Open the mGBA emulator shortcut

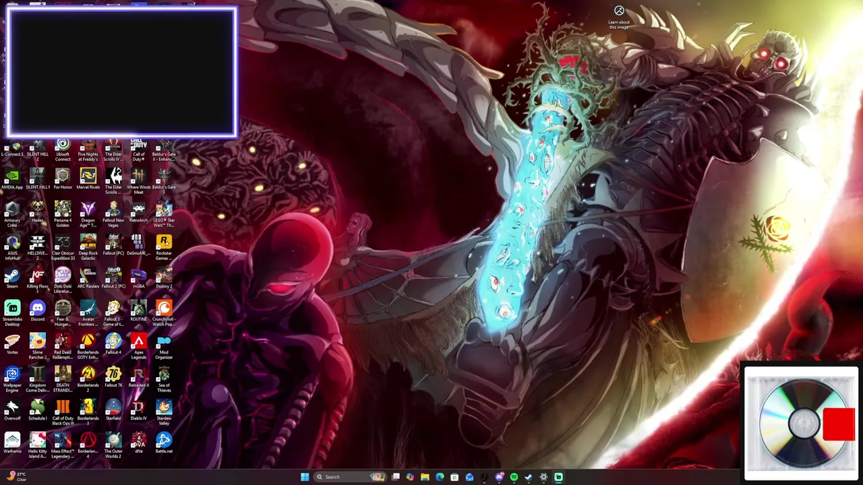[138, 279]
